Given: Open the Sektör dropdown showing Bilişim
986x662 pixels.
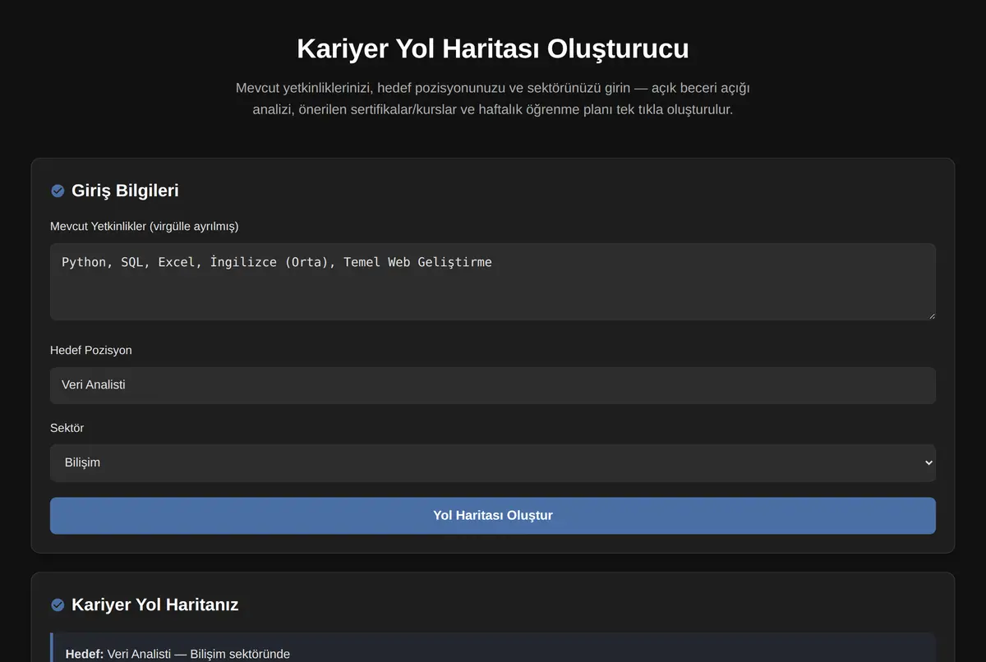Looking at the screenshot, I should [493, 462].
